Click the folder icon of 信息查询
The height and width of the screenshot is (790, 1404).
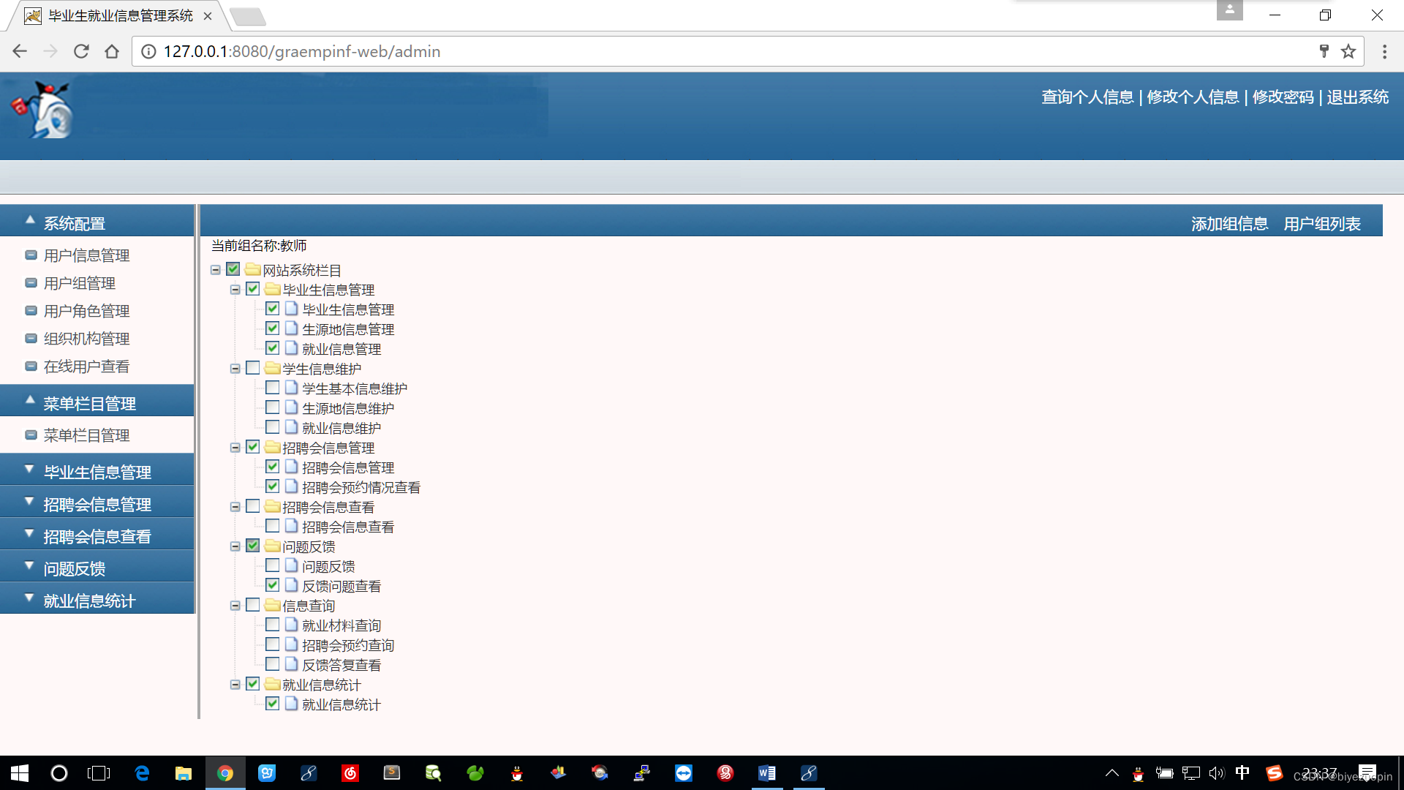click(x=272, y=605)
